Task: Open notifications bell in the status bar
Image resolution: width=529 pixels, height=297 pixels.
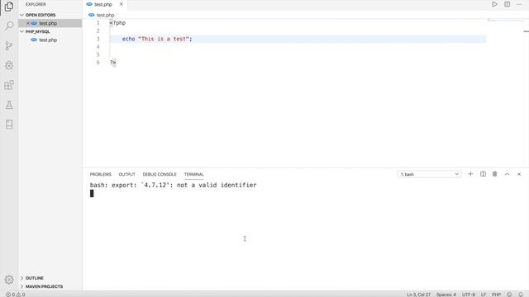Action: 521,295
